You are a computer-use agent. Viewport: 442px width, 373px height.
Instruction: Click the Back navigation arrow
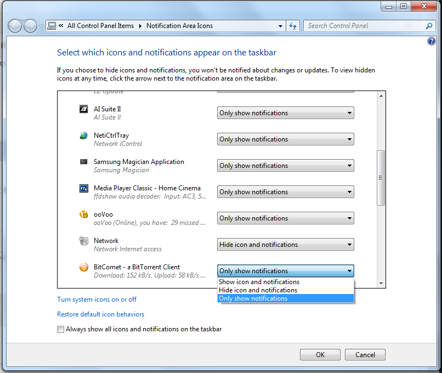[15, 26]
